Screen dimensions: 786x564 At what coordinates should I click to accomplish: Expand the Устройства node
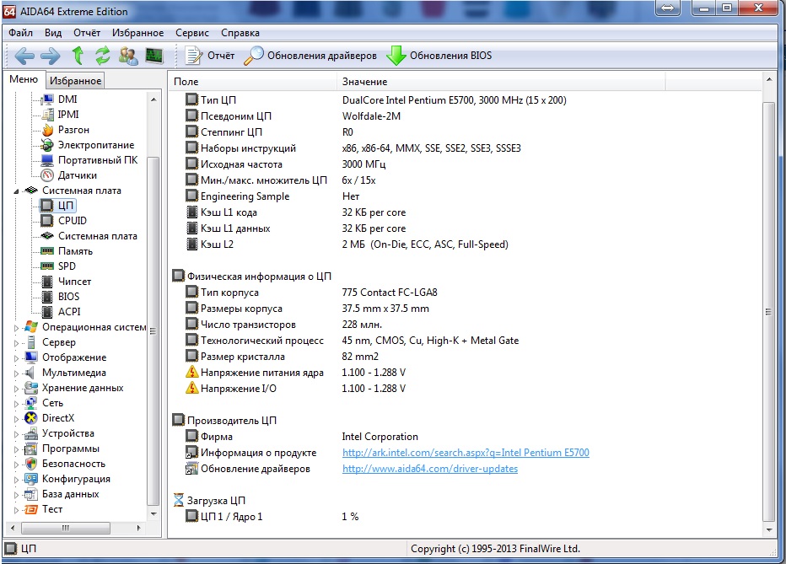[x=16, y=434]
